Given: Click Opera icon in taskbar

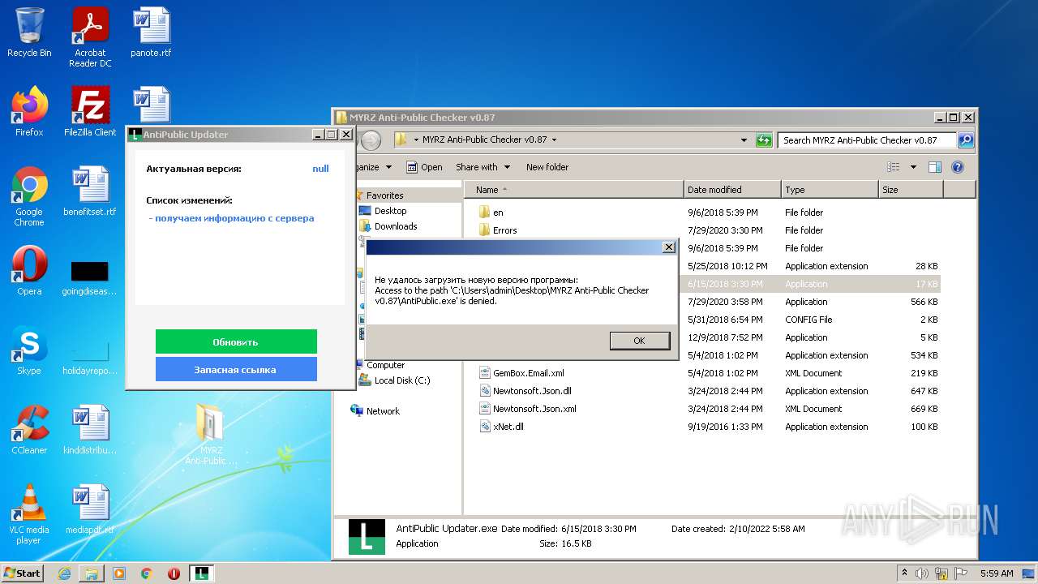Looking at the screenshot, I should (x=174, y=573).
